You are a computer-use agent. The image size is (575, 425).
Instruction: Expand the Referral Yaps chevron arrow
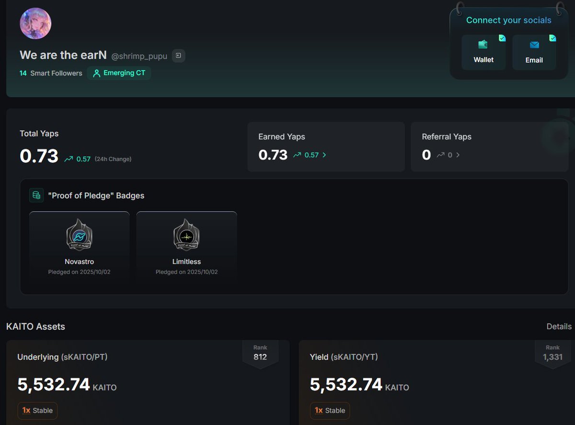(x=458, y=155)
